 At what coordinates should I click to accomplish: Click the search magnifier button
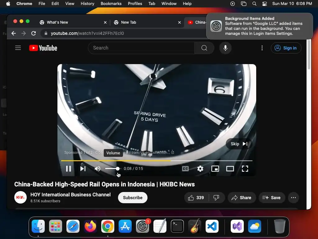(x=204, y=48)
